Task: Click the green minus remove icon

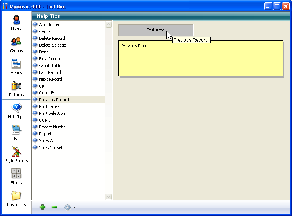Action: click(54, 207)
